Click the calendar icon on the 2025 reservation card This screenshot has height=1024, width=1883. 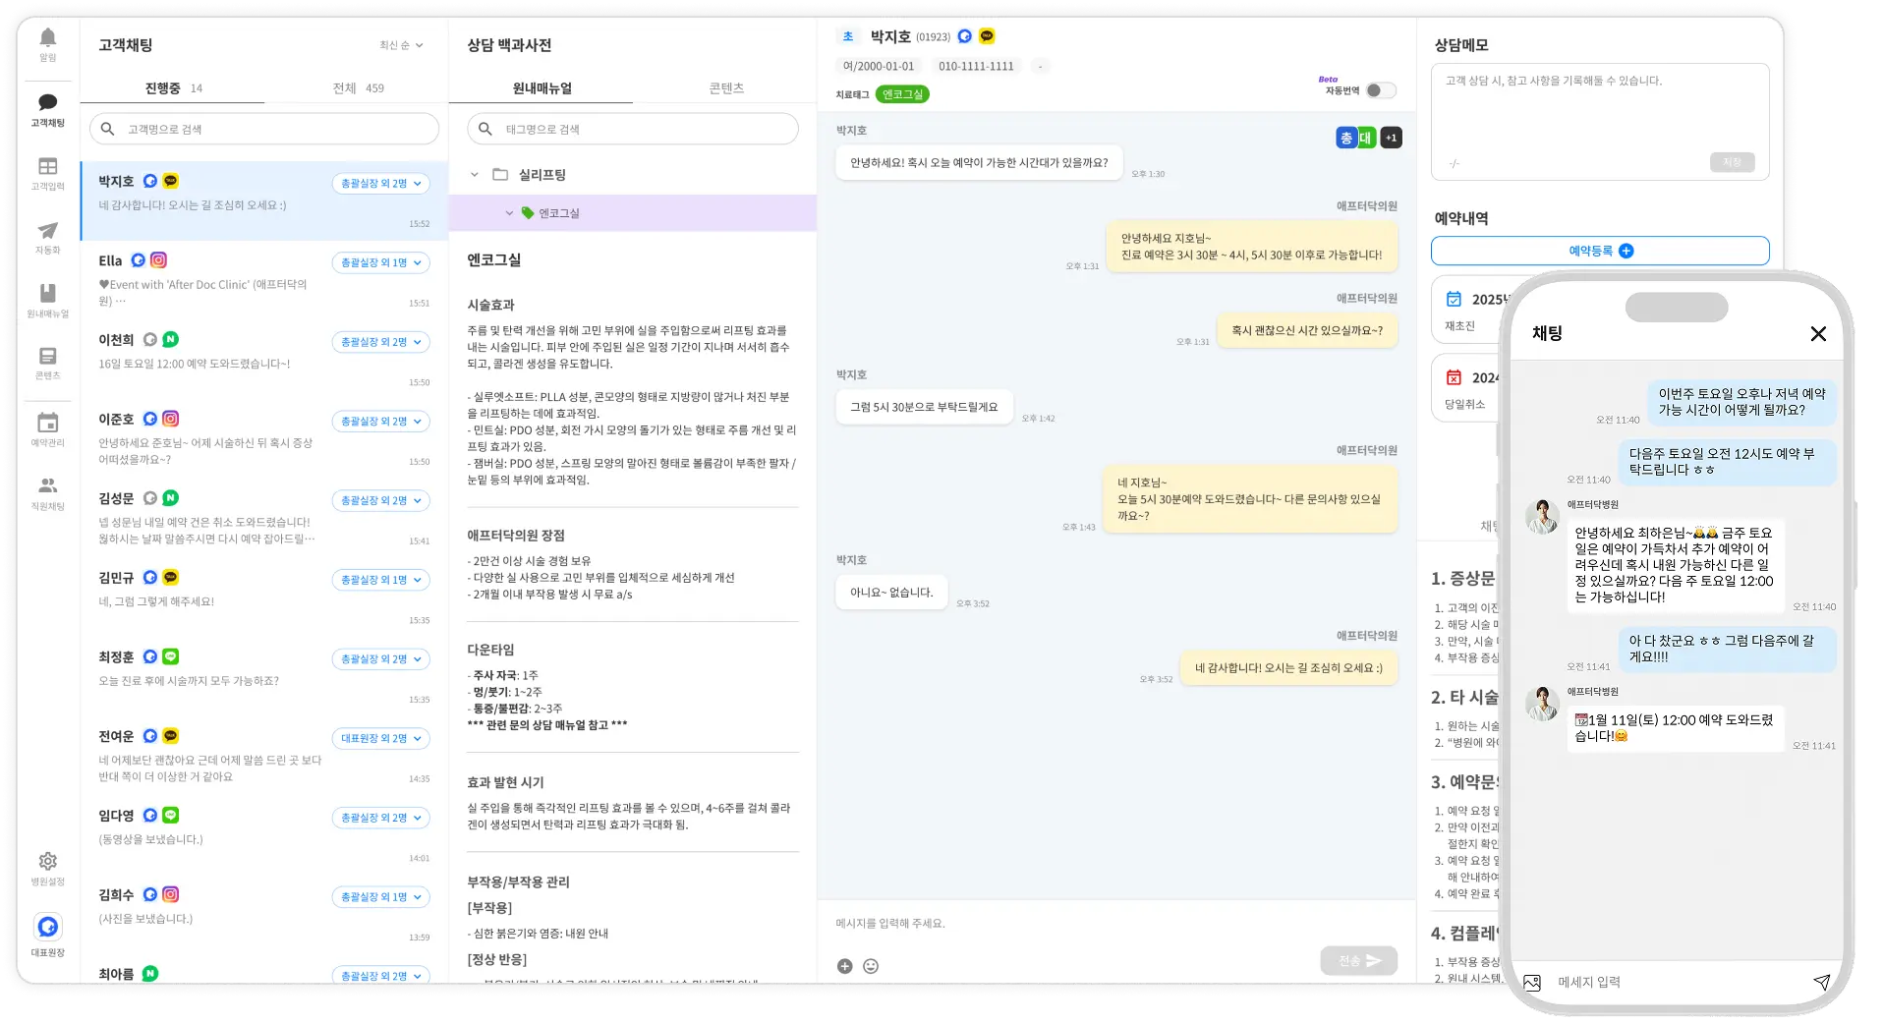[x=1454, y=299]
